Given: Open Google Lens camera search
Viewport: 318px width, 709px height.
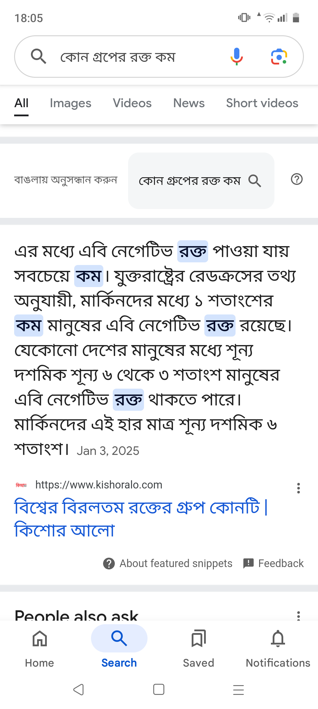Looking at the screenshot, I should [279, 57].
